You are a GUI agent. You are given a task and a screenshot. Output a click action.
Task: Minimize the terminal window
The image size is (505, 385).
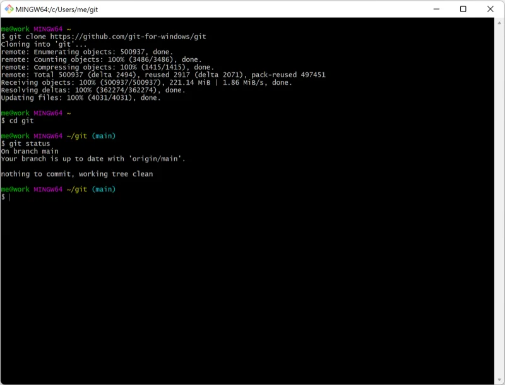coord(435,9)
